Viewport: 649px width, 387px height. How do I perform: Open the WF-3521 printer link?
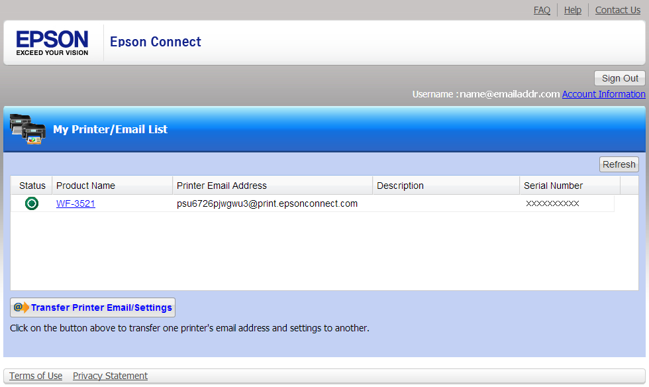pos(75,204)
